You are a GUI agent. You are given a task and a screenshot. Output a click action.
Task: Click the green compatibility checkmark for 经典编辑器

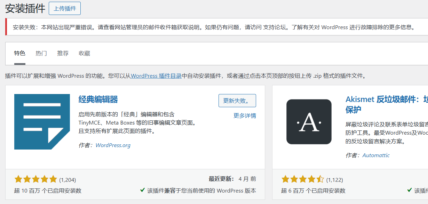pos(142,190)
